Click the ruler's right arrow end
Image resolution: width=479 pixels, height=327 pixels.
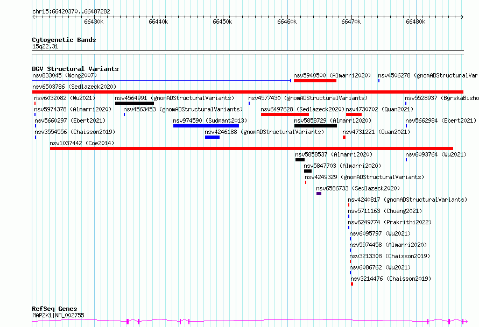click(462, 17)
